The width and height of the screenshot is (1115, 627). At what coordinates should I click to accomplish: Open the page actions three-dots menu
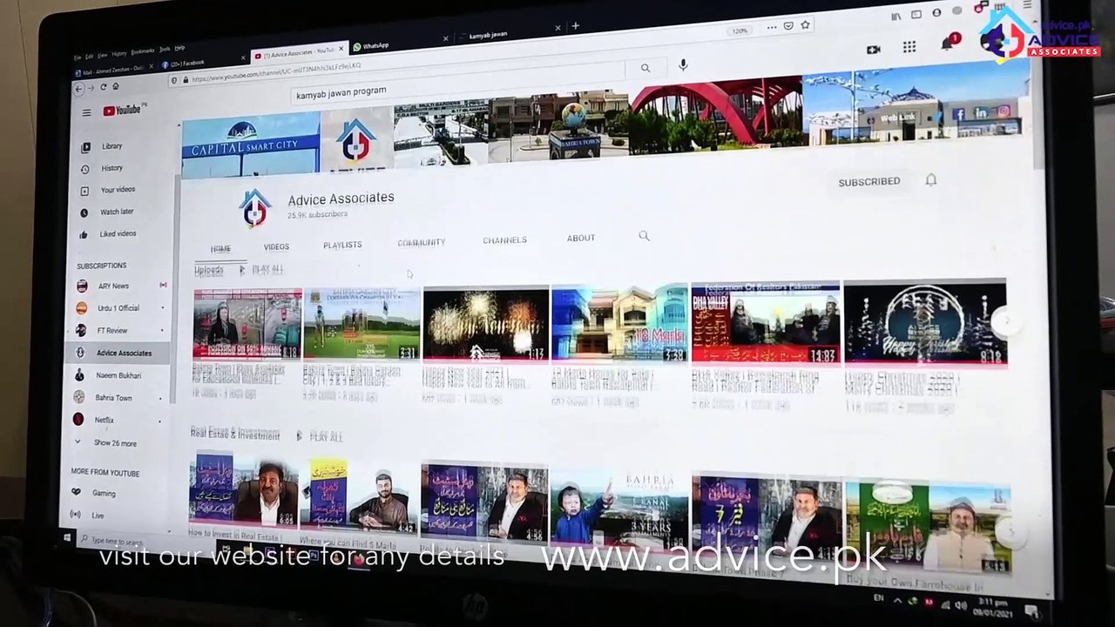(774, 27)
